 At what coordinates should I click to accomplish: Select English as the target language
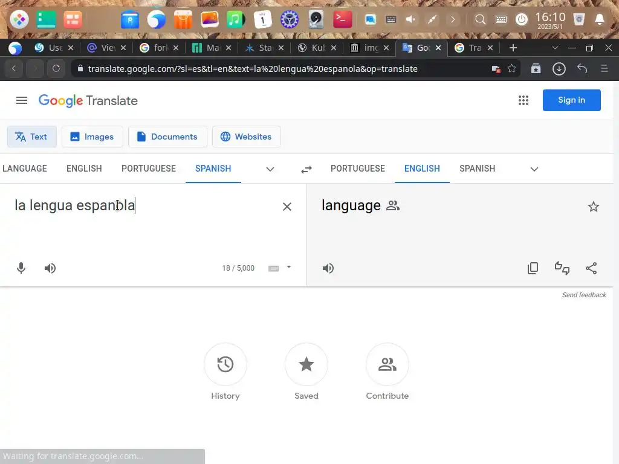coord(422,169)
